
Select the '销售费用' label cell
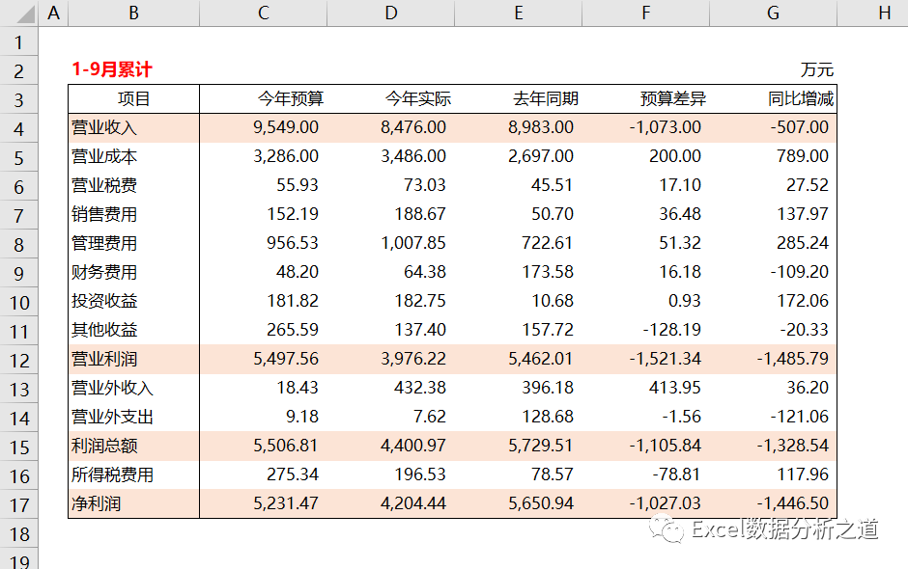pos(133,214)
